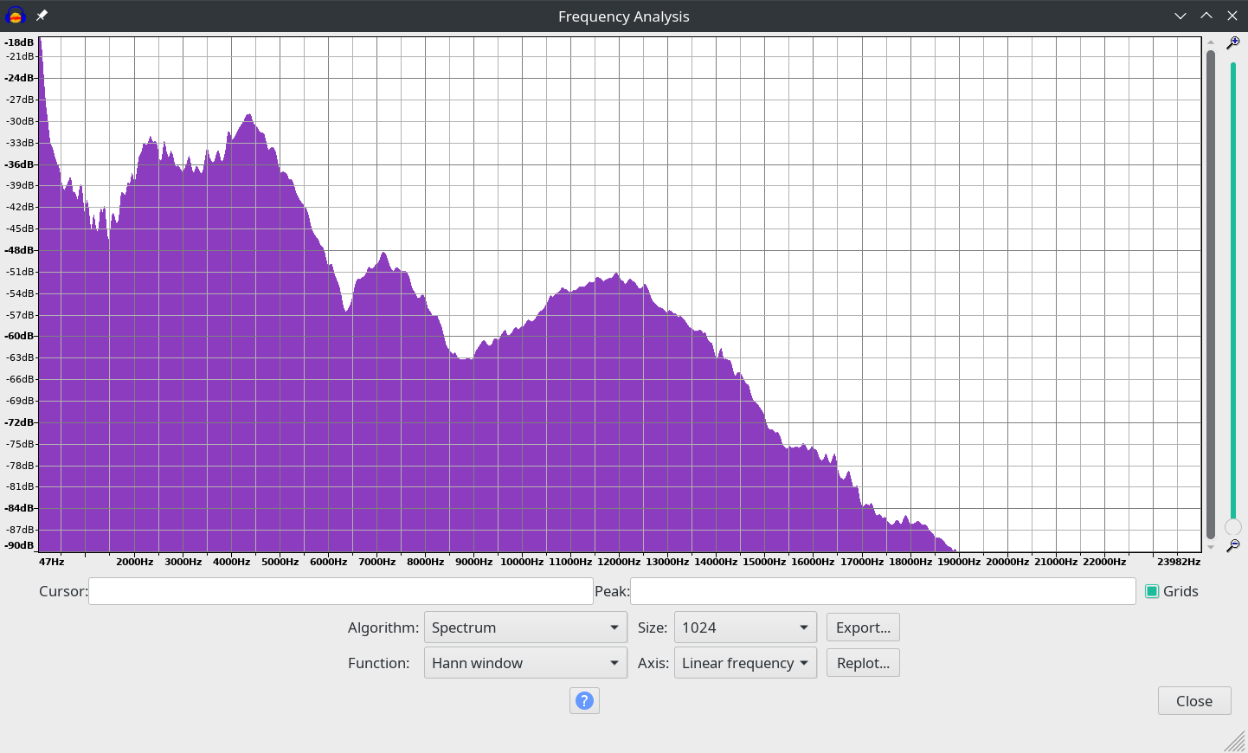This screenshot has width=1248, height=753.
Task: Click inside the Cursor readout field
Action: [x=340, y=591]
